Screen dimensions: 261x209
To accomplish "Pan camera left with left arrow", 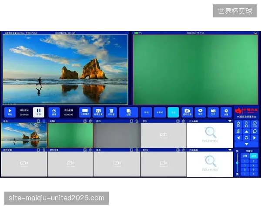I will (x=238, y=138).
